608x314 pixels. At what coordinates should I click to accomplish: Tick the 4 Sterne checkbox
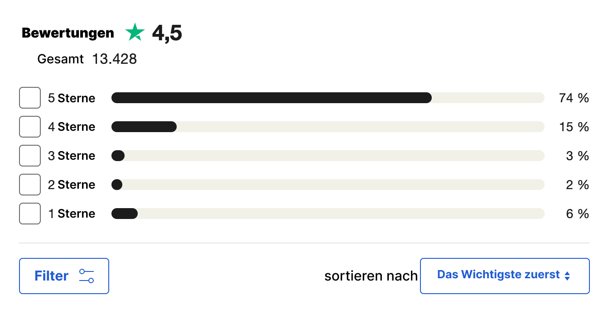(x=30, y=127)
